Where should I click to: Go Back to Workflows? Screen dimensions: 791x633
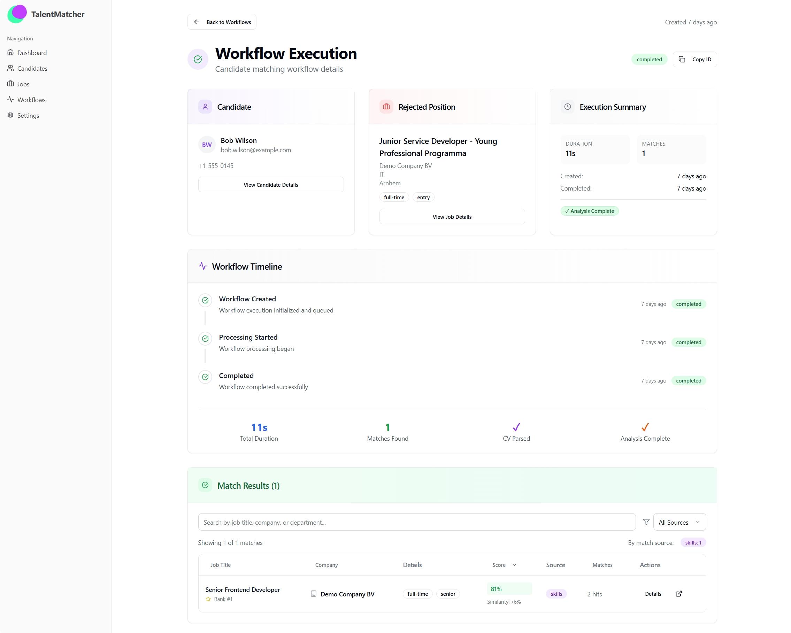tap(222, 22)
